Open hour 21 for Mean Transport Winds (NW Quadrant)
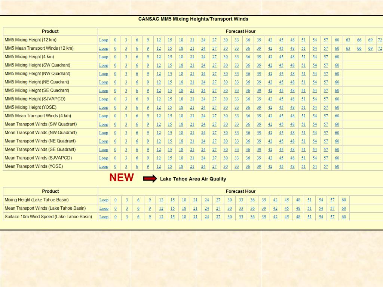 point(192,133)
